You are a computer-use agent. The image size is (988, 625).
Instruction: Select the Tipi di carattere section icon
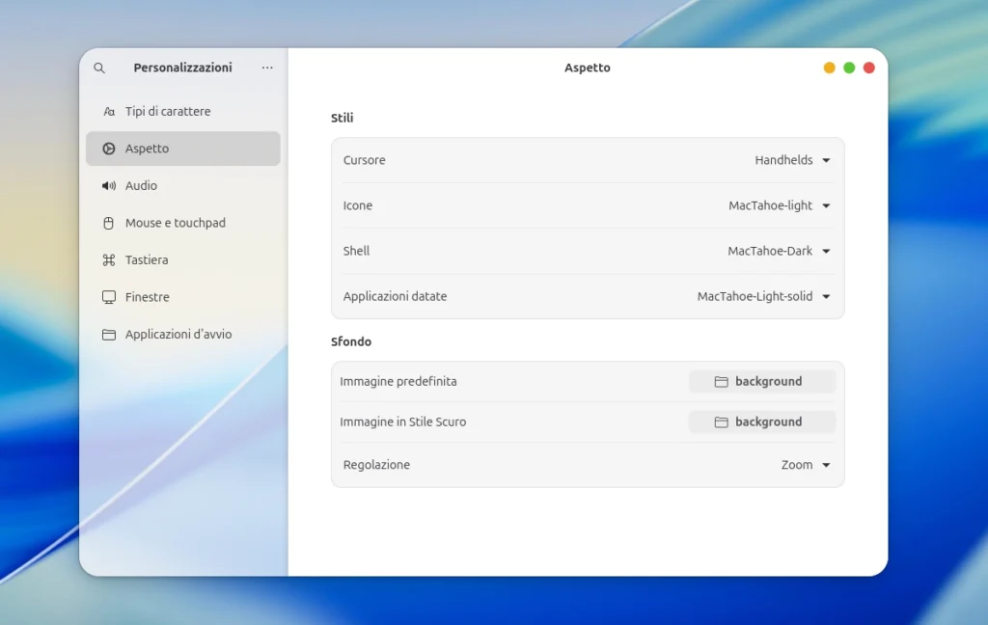click(x=108, y=111)
